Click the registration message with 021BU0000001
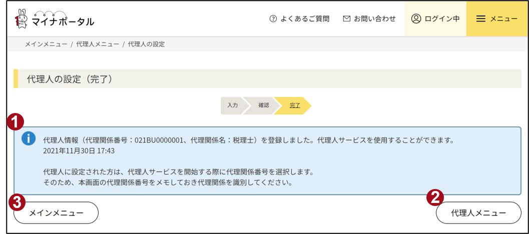Image resolution: width=529 pixels, height=234 pixels. pyautogui.click(x=248, y=140)
